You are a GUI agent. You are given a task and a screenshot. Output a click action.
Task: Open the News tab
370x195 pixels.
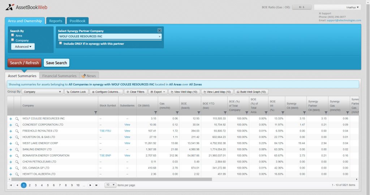[89, 76]
